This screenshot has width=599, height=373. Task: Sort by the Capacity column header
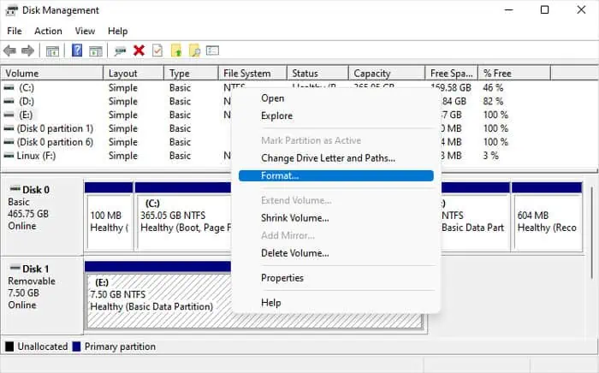pos(372,74)
